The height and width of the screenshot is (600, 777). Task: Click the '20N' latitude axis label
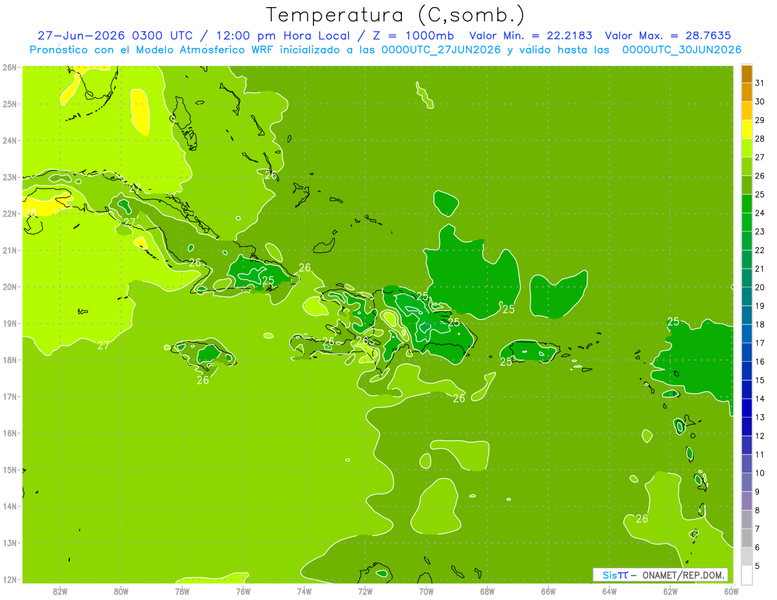9,287
